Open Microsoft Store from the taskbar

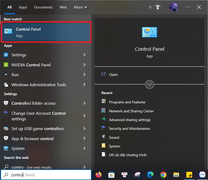tap(112, 175)
